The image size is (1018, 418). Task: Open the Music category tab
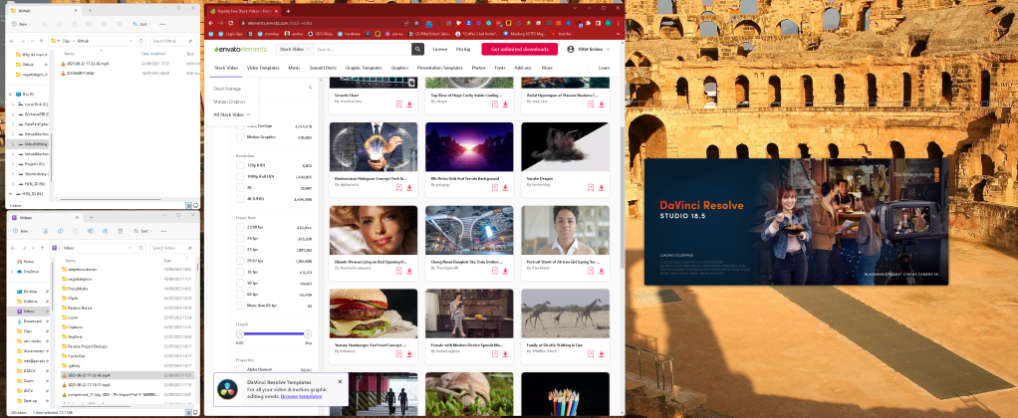click(294, 68)
